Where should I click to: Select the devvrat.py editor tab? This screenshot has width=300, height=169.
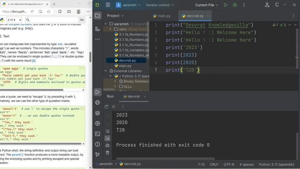point(195,16)
